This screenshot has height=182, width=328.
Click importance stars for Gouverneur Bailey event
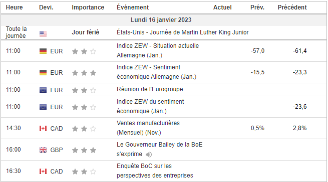click(x=84, y=150)
